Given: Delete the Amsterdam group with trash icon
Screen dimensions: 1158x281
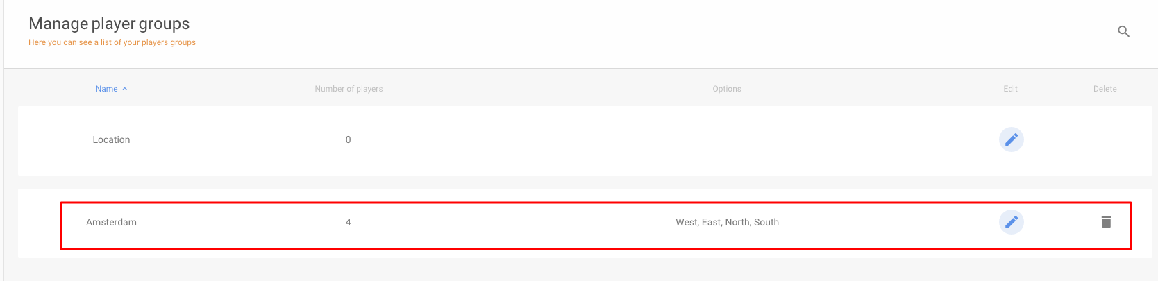Looking at the screenshot, I should (1106, 222).
